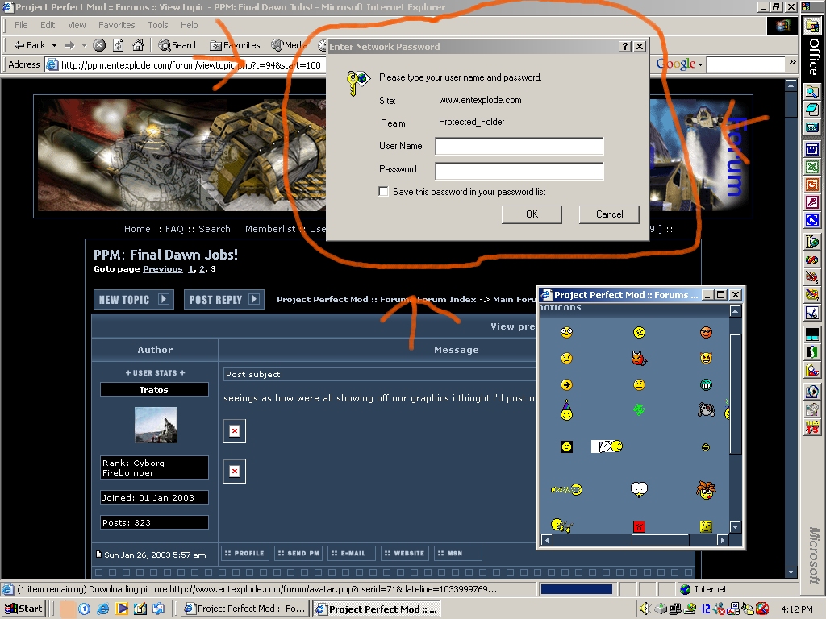Screen dimensions: 826x619
Task: Click the POST REPLY forum button
Action: pyautogui.click(x=224, y=300)
